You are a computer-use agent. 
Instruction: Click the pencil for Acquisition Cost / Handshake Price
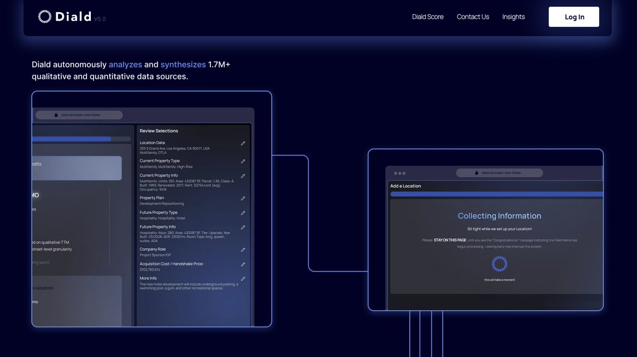pos(243,264)
